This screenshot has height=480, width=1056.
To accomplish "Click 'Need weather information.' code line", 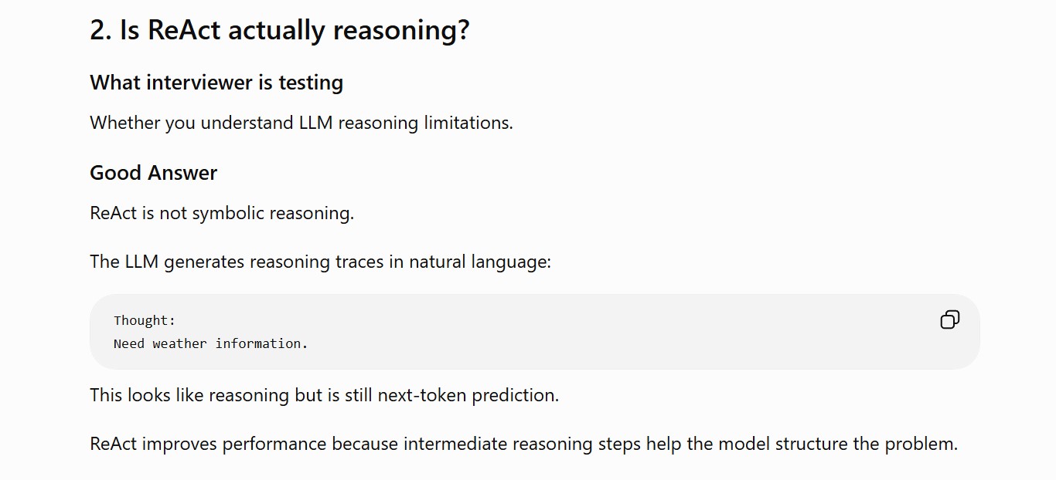I will click(x=211, y=343).
